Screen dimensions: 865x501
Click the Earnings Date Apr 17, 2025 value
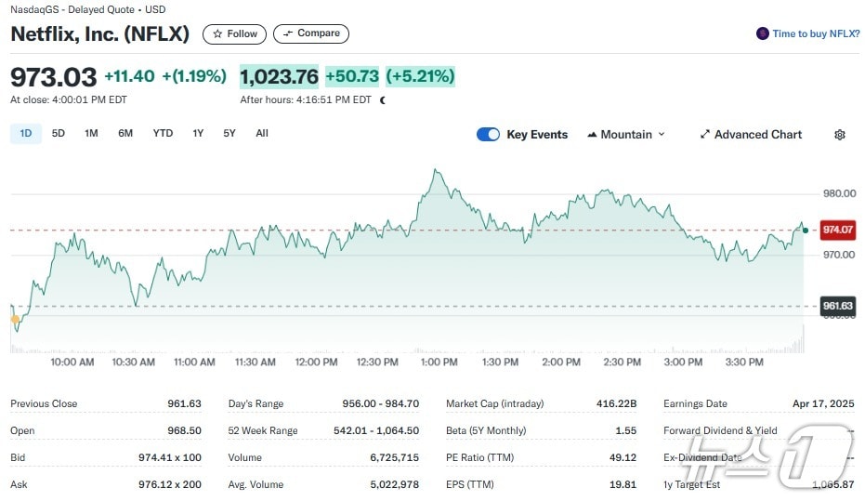coord(824,403)
